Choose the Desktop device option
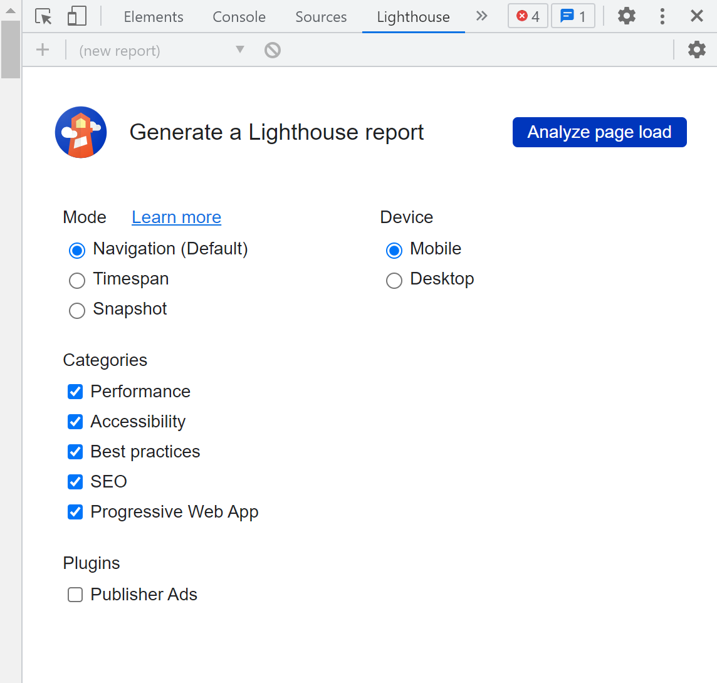Image resolution: width=717 pixels, height=683 pixels. [394, 280]
